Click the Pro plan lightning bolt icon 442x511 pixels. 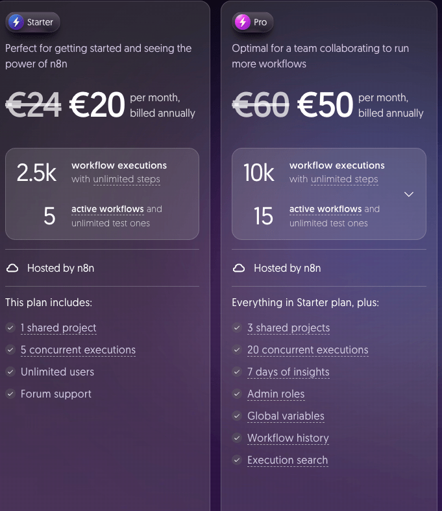(243, 22)
